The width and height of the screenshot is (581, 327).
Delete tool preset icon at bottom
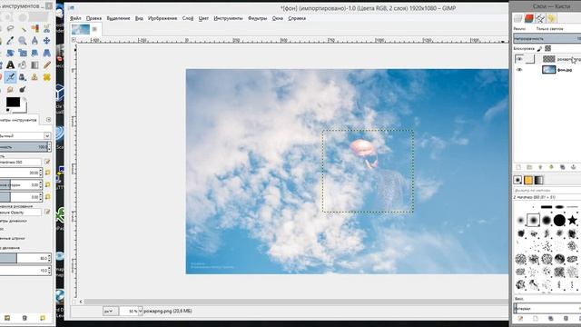(x=25, y=318)
